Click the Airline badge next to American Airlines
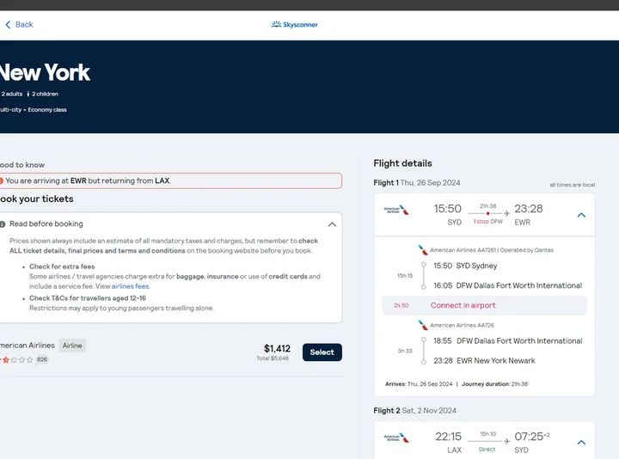 click(72, 346)
